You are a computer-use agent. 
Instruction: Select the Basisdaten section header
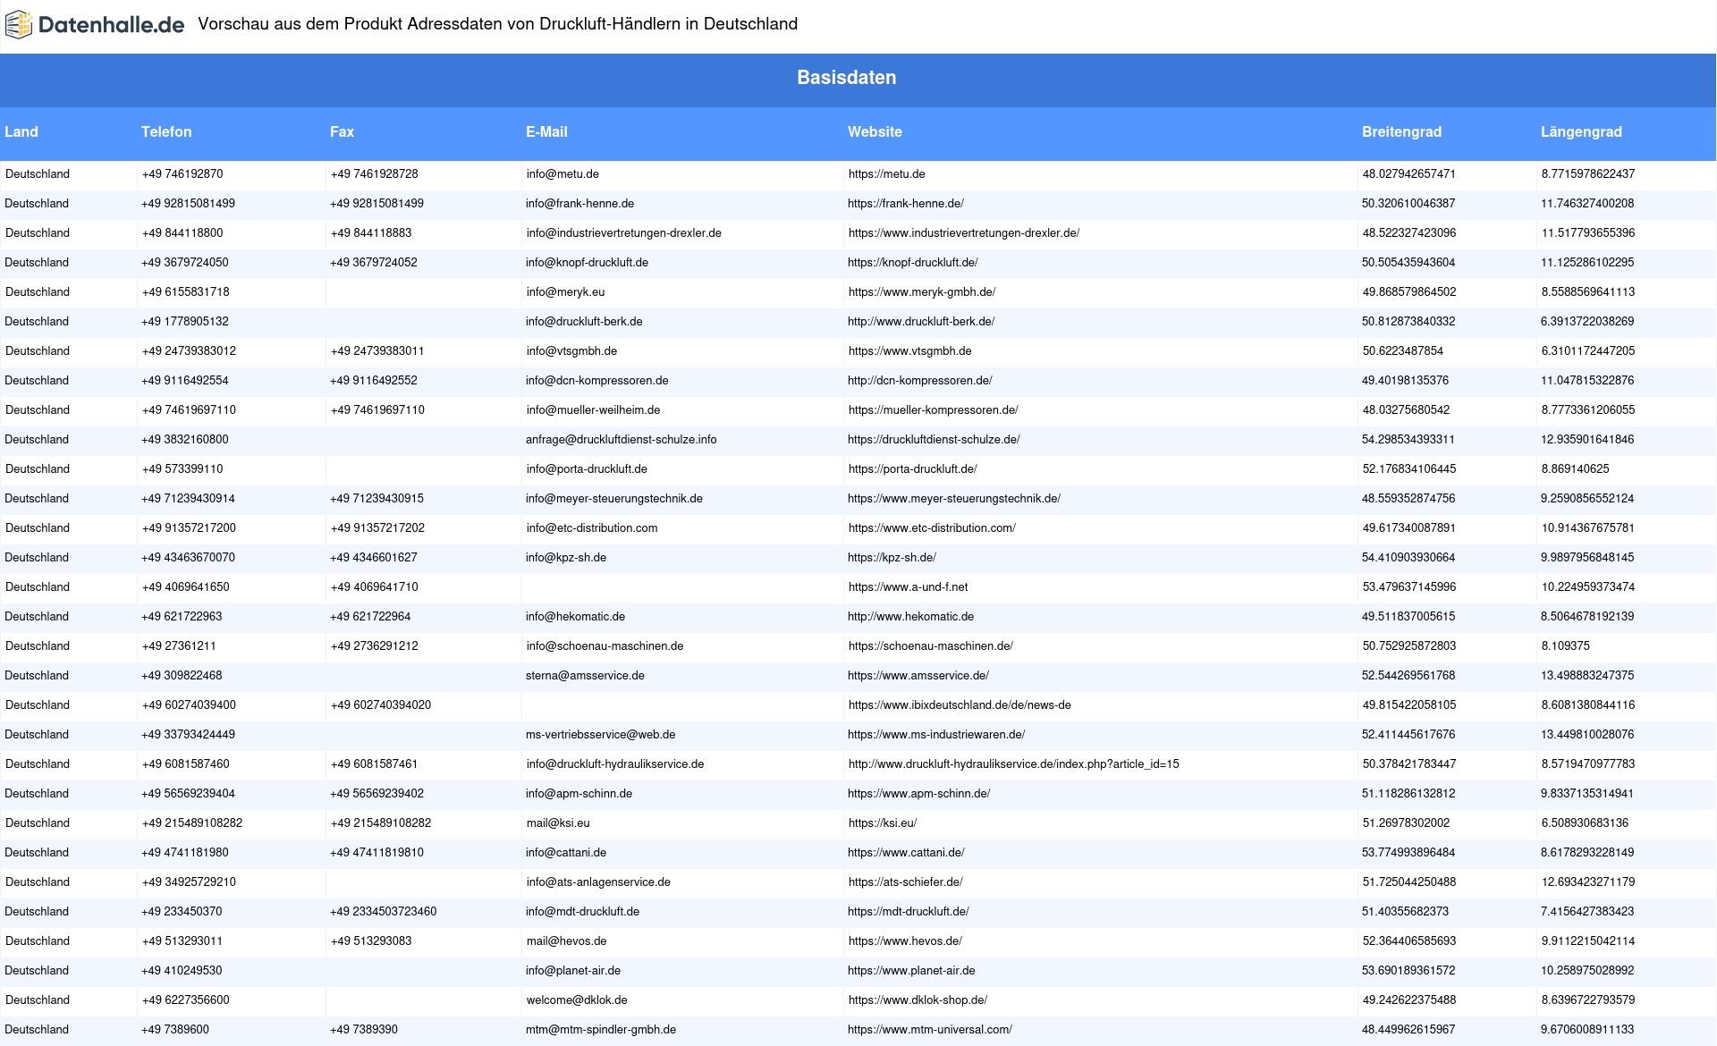(847, 78)
